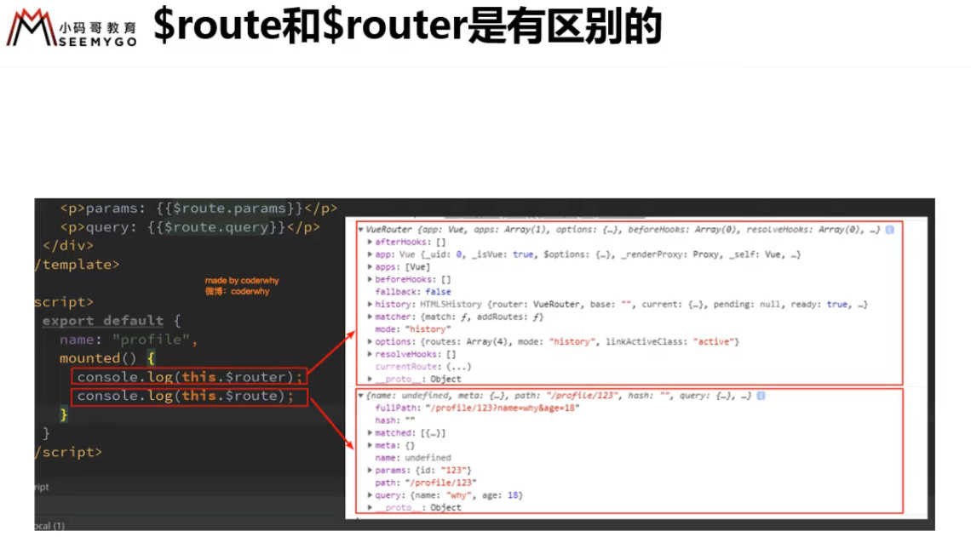Click the SEEMYGO logo at top left
971x537 pixels.
coord(72,28)
